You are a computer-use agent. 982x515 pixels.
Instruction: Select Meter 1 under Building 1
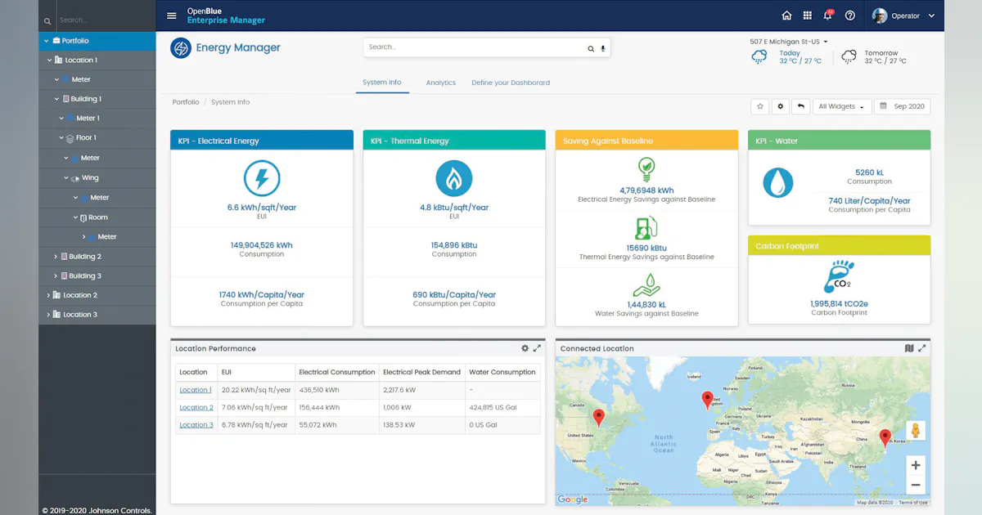click(x=87, y=119)
